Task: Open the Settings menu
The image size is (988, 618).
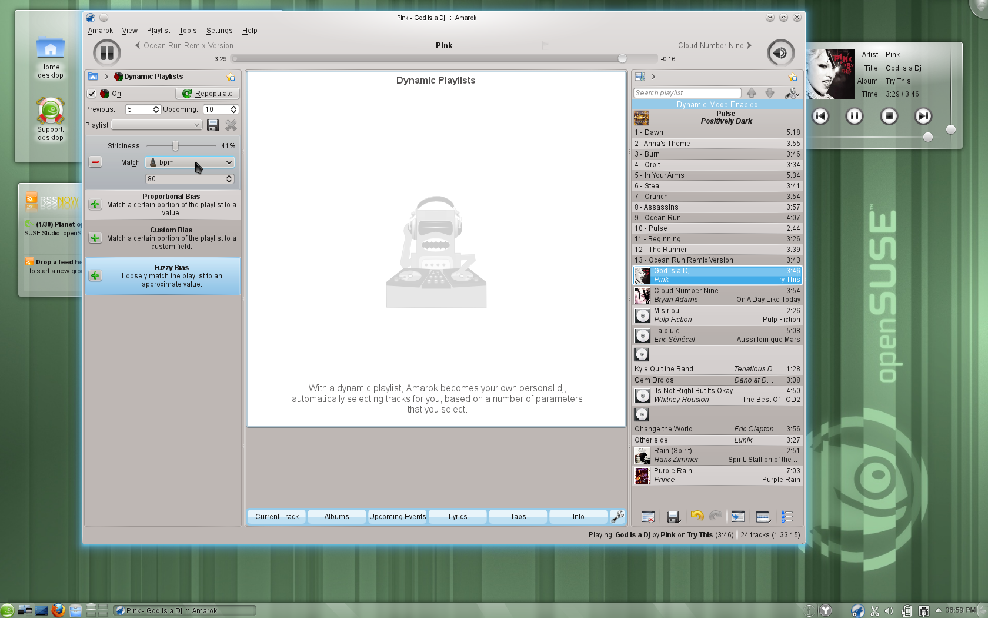Action: [x=219, y=31]
